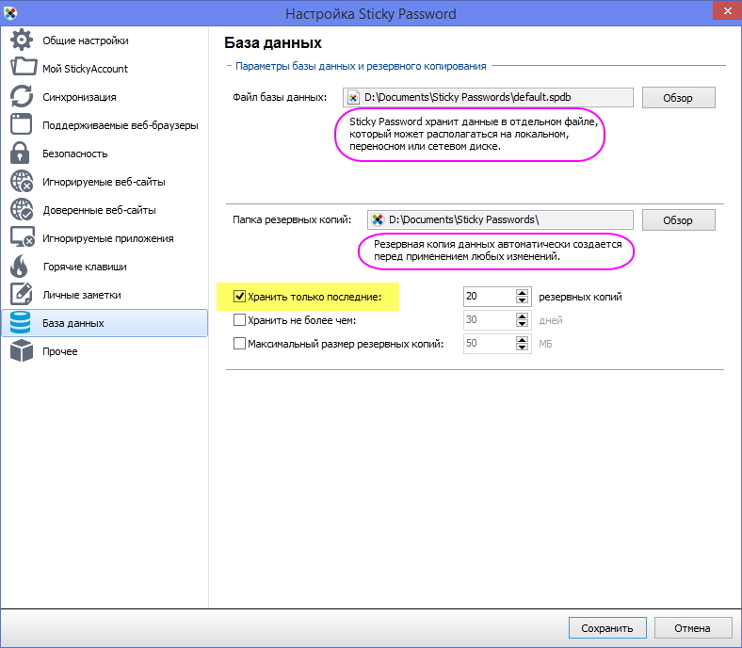Click down arrow of the МБ size spinner
The image size is (742, 648).
coord(522,348)
